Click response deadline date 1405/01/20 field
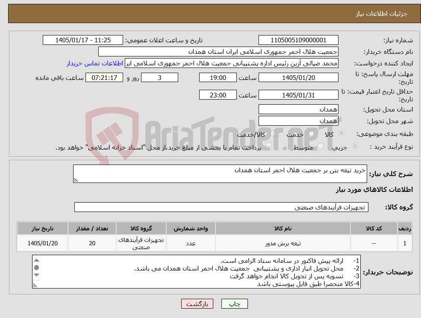 (298, 78)
